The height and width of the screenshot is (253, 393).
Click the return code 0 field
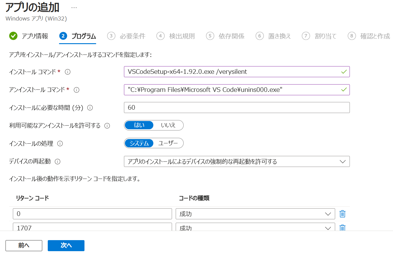click(92, 214)
